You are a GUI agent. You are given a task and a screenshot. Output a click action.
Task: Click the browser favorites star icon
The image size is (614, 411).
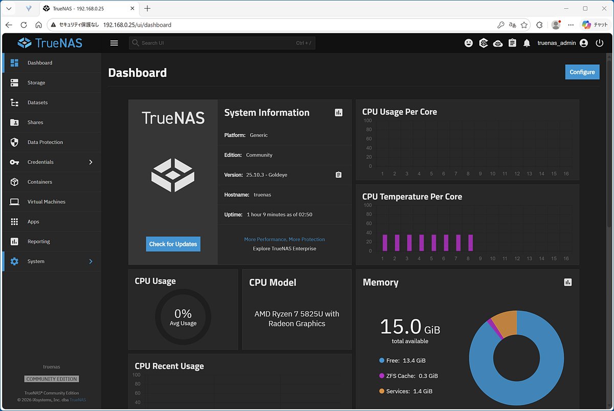click(x=524, y=25)
